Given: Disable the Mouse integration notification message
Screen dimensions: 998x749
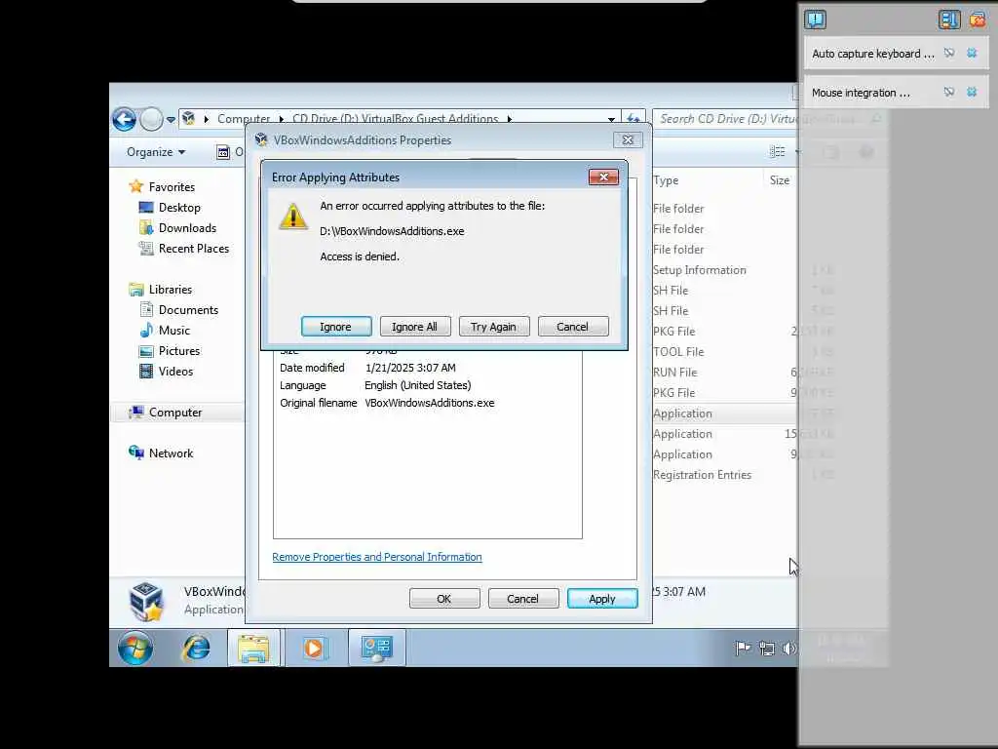Looking at the screenshot, I should pos(949,93).
